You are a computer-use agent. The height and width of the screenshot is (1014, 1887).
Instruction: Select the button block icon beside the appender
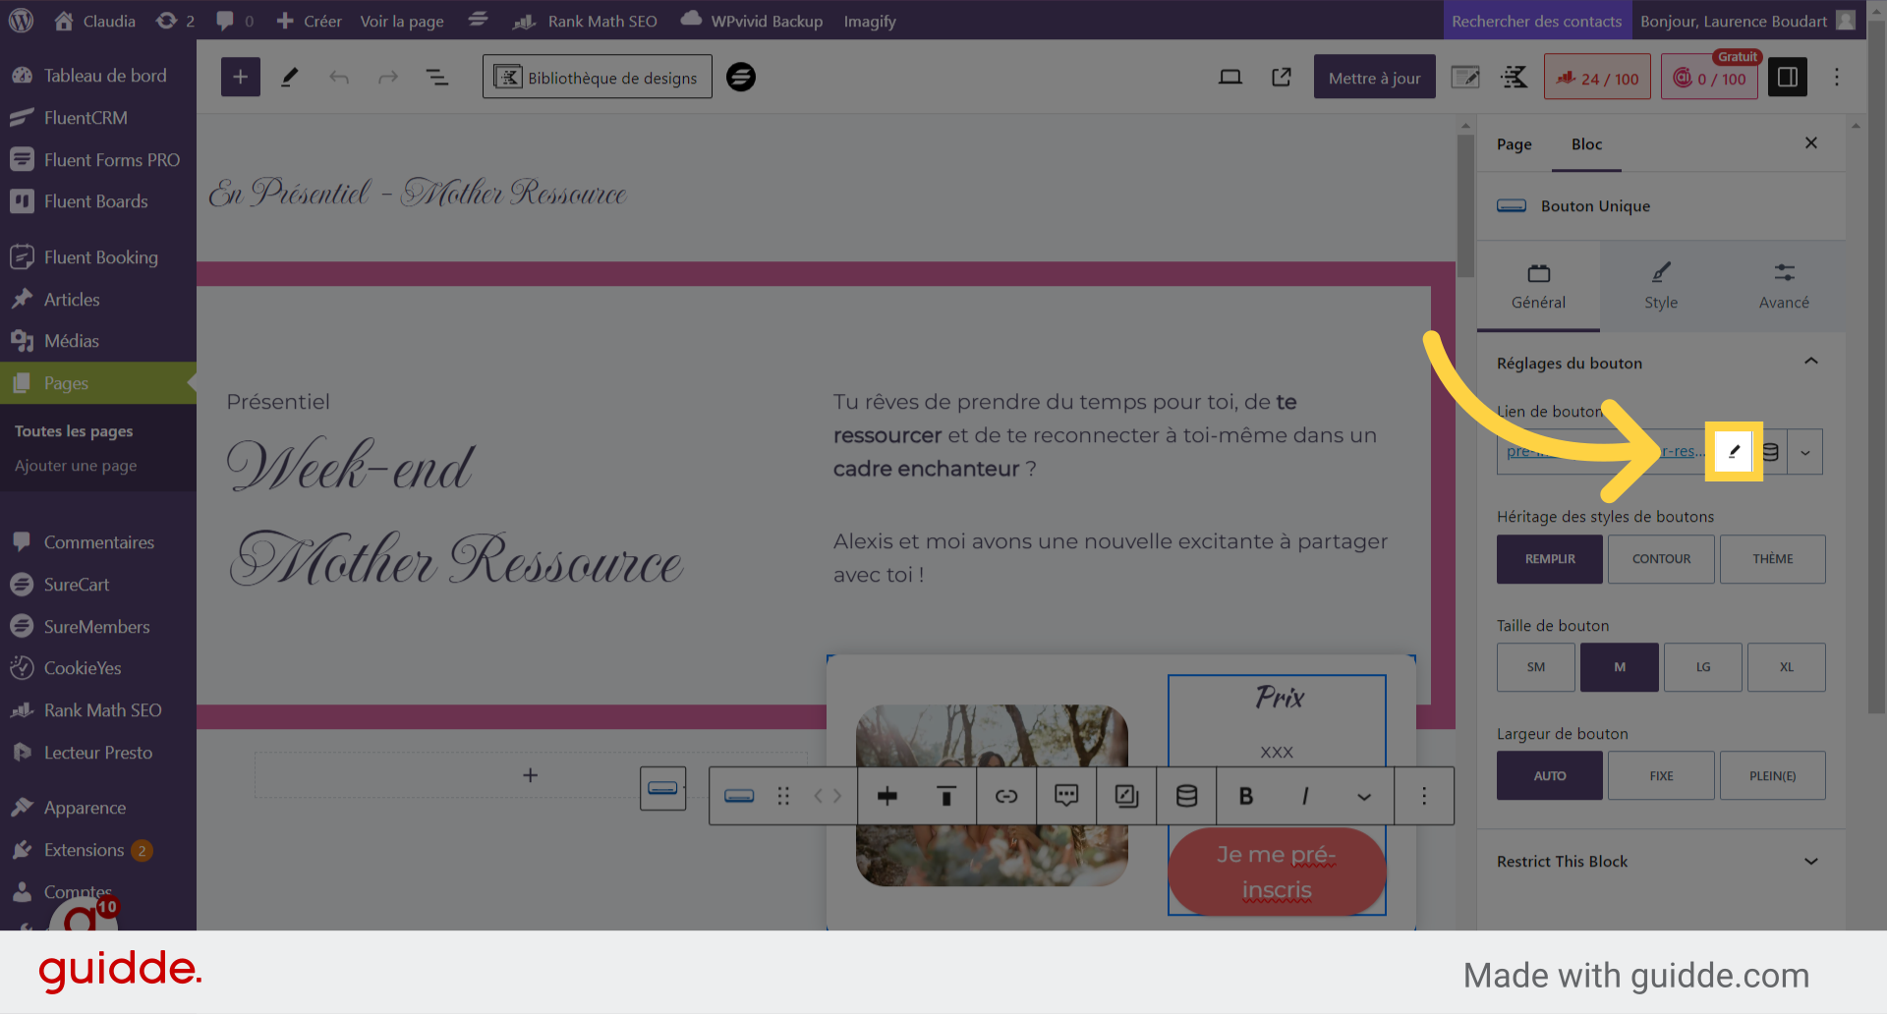click(x=663, y=788)
